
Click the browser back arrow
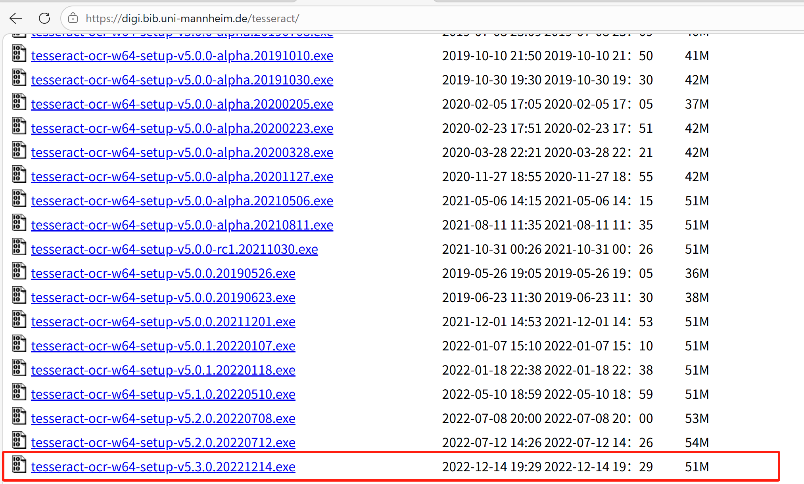click(x=16, y=18)
